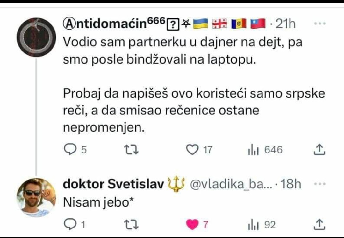Viewport: 344px width, 238px height.
Task: Open more options for doktor Svetislav's reply
Action: coord(319,184)
